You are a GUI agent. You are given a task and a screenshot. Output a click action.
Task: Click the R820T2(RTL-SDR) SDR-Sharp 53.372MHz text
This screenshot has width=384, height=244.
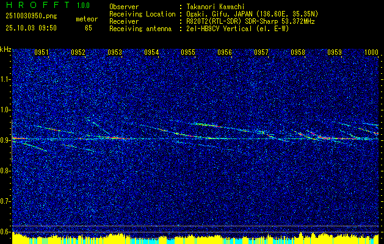(x=250, y=21)
